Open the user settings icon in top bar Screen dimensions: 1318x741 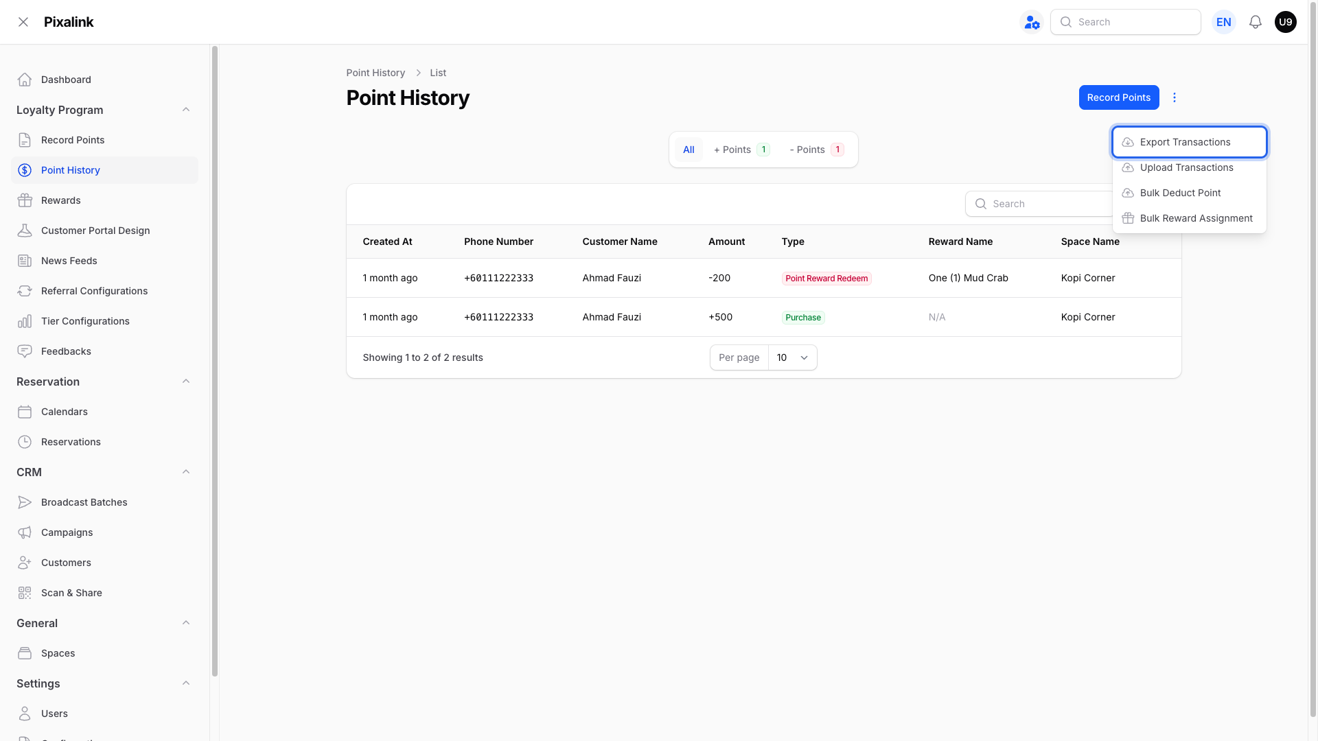[1032, 22]
